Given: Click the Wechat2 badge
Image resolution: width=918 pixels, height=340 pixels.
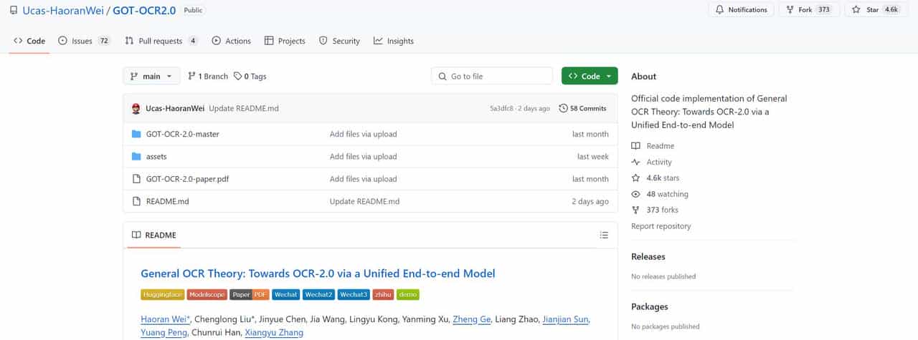Looking at the screenshot, I should click(318, 294).
